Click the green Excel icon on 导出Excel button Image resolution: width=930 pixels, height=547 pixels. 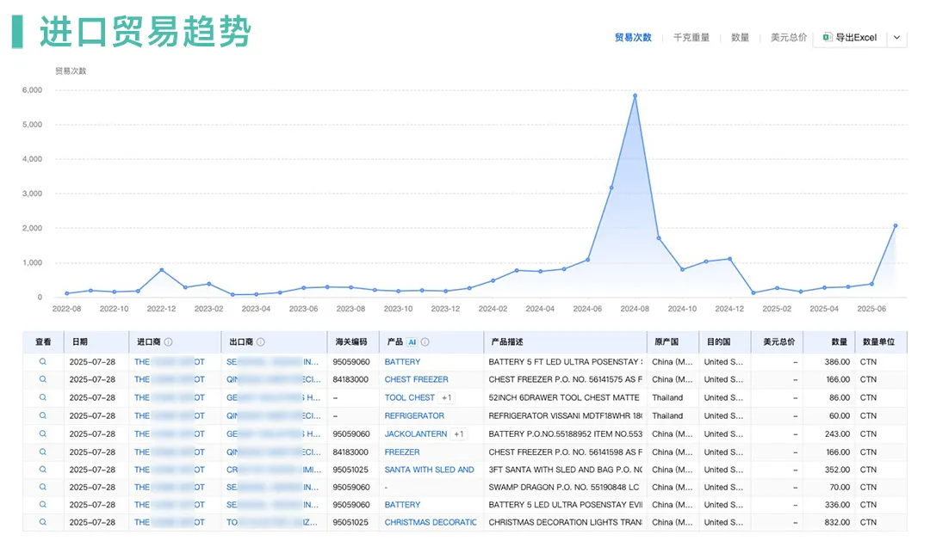point(828,38)
